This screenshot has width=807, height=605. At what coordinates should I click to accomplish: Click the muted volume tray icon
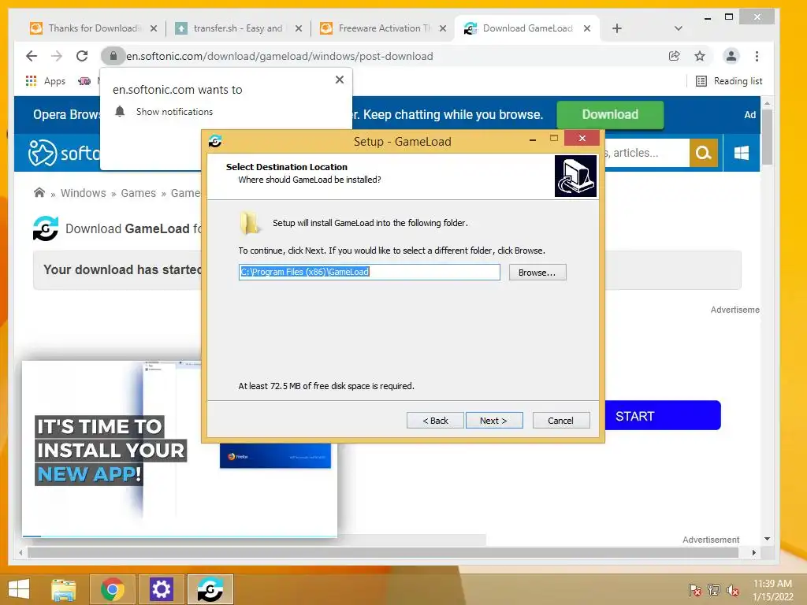pyautogui.click(x=732, y=590)
